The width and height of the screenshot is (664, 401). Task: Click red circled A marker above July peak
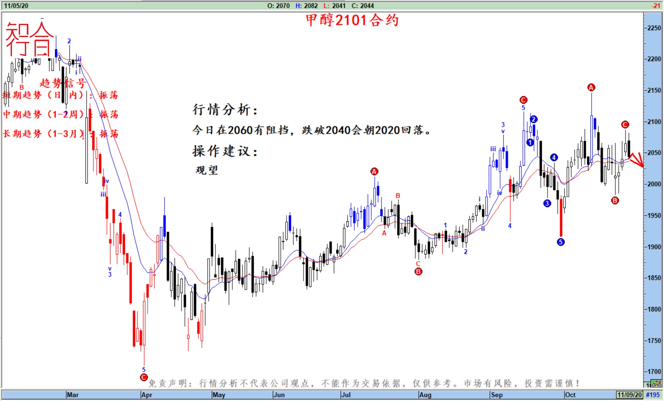click(374, 172)
